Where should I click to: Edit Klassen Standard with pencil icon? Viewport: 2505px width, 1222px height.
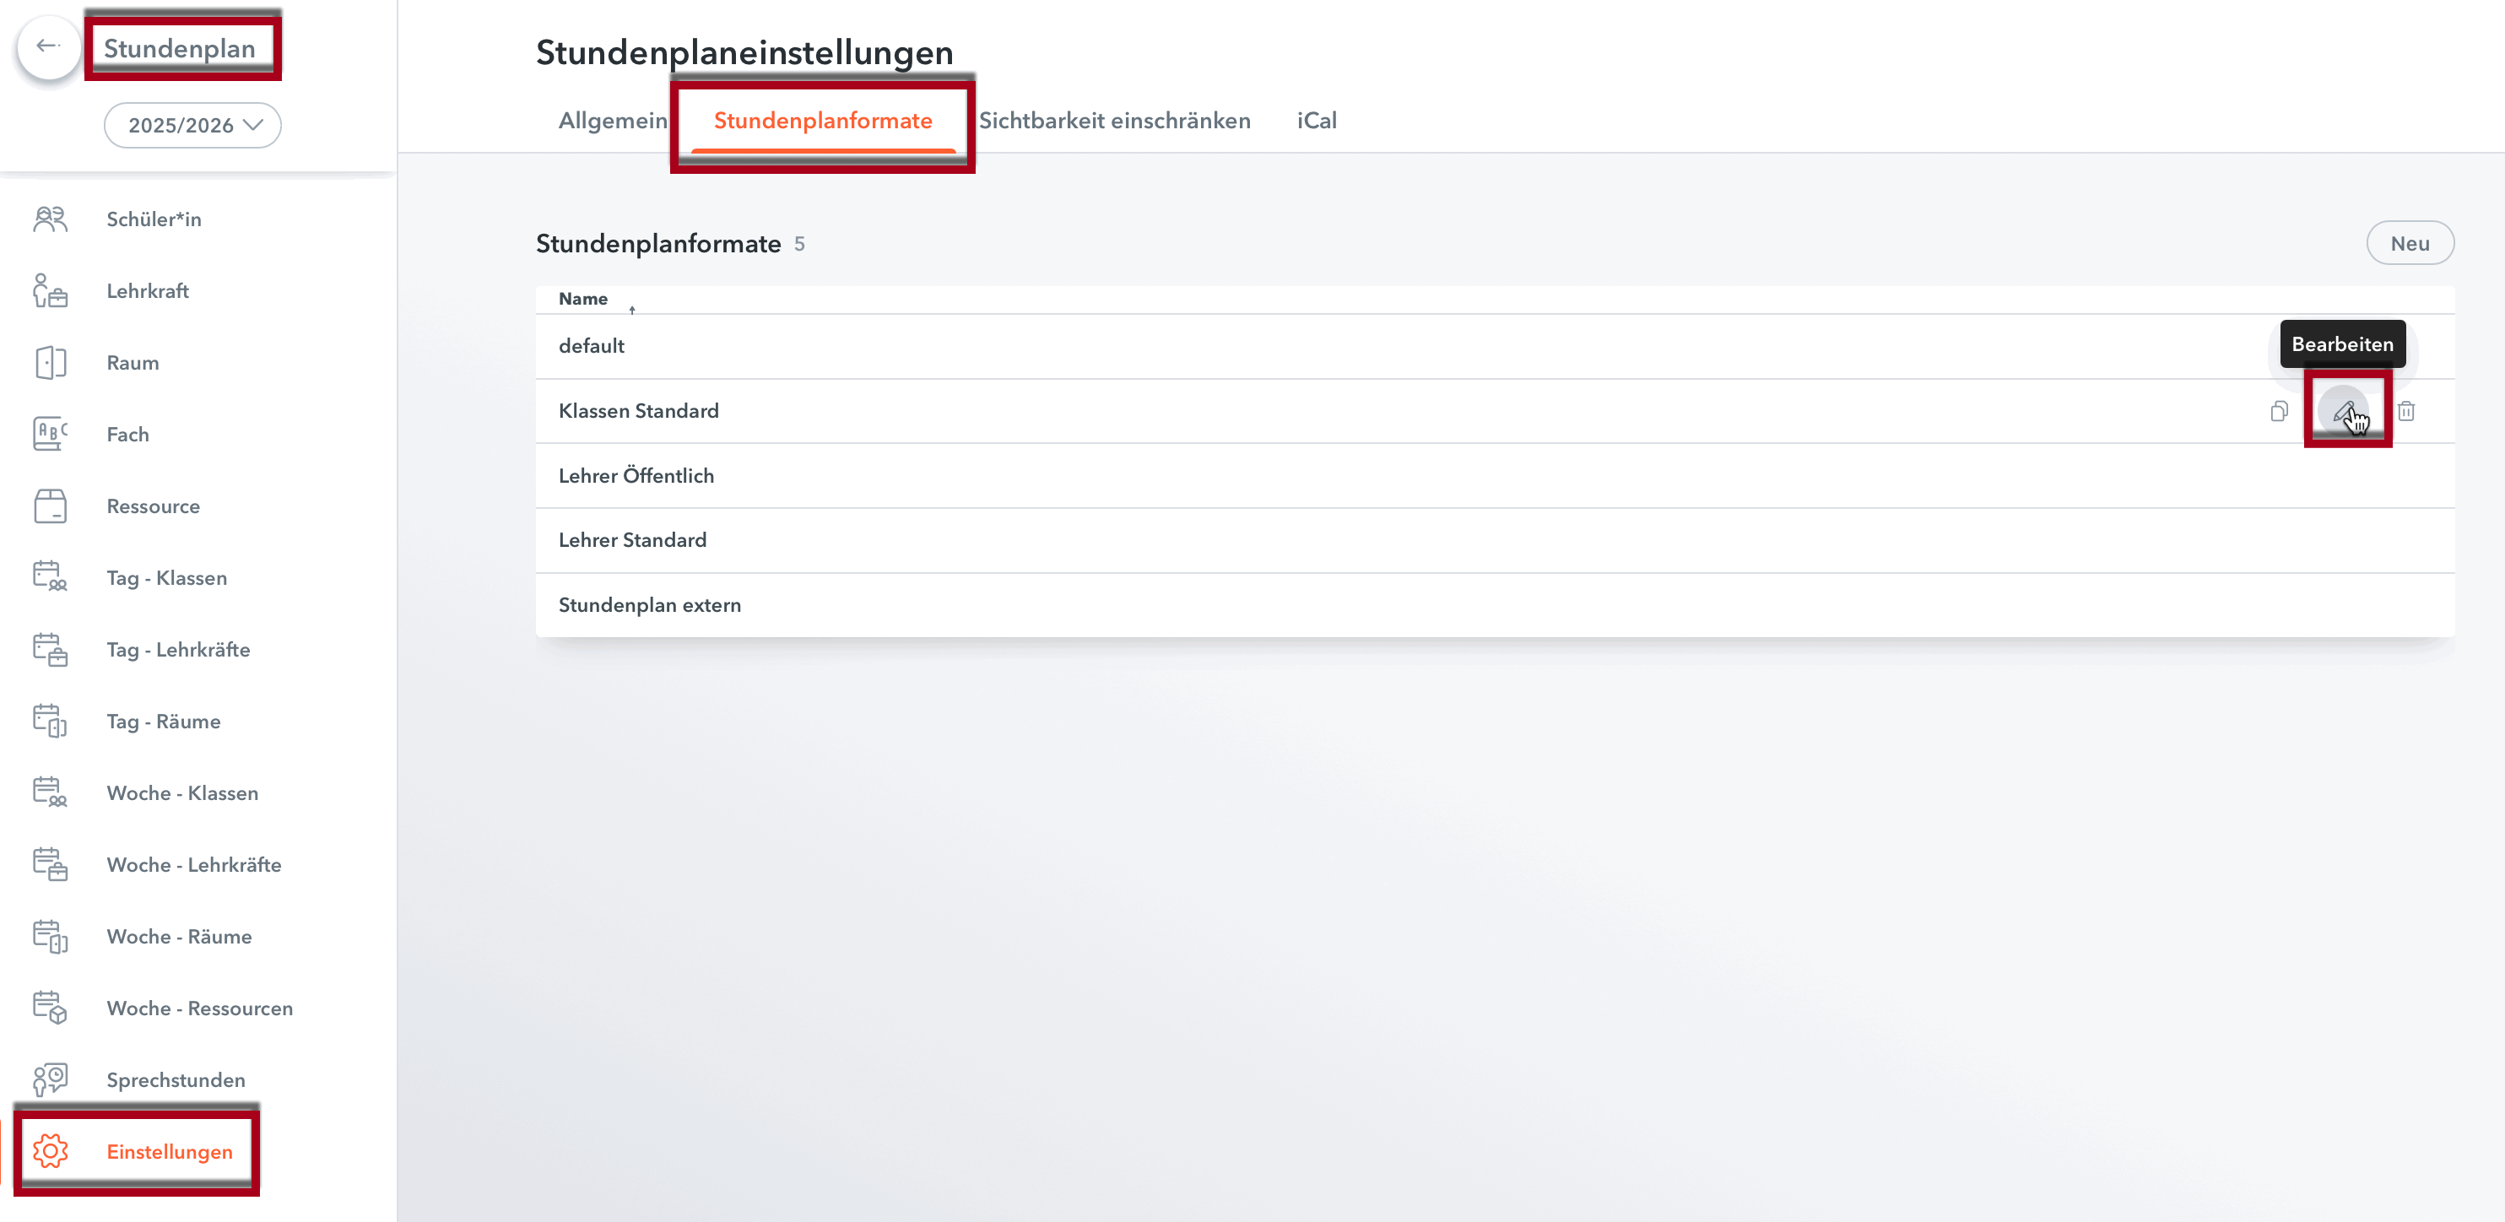click(2344, 411)
